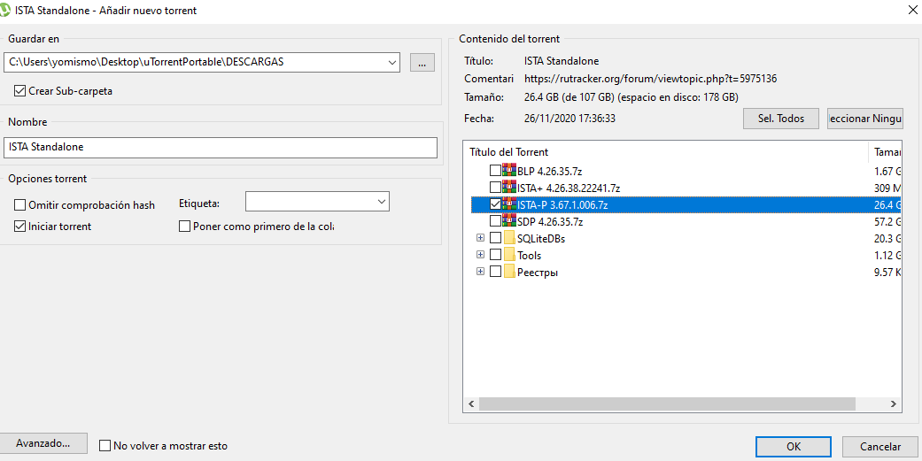
Task: Click the horizontal scrollbar thumb in file list
Action: [667, 404]
